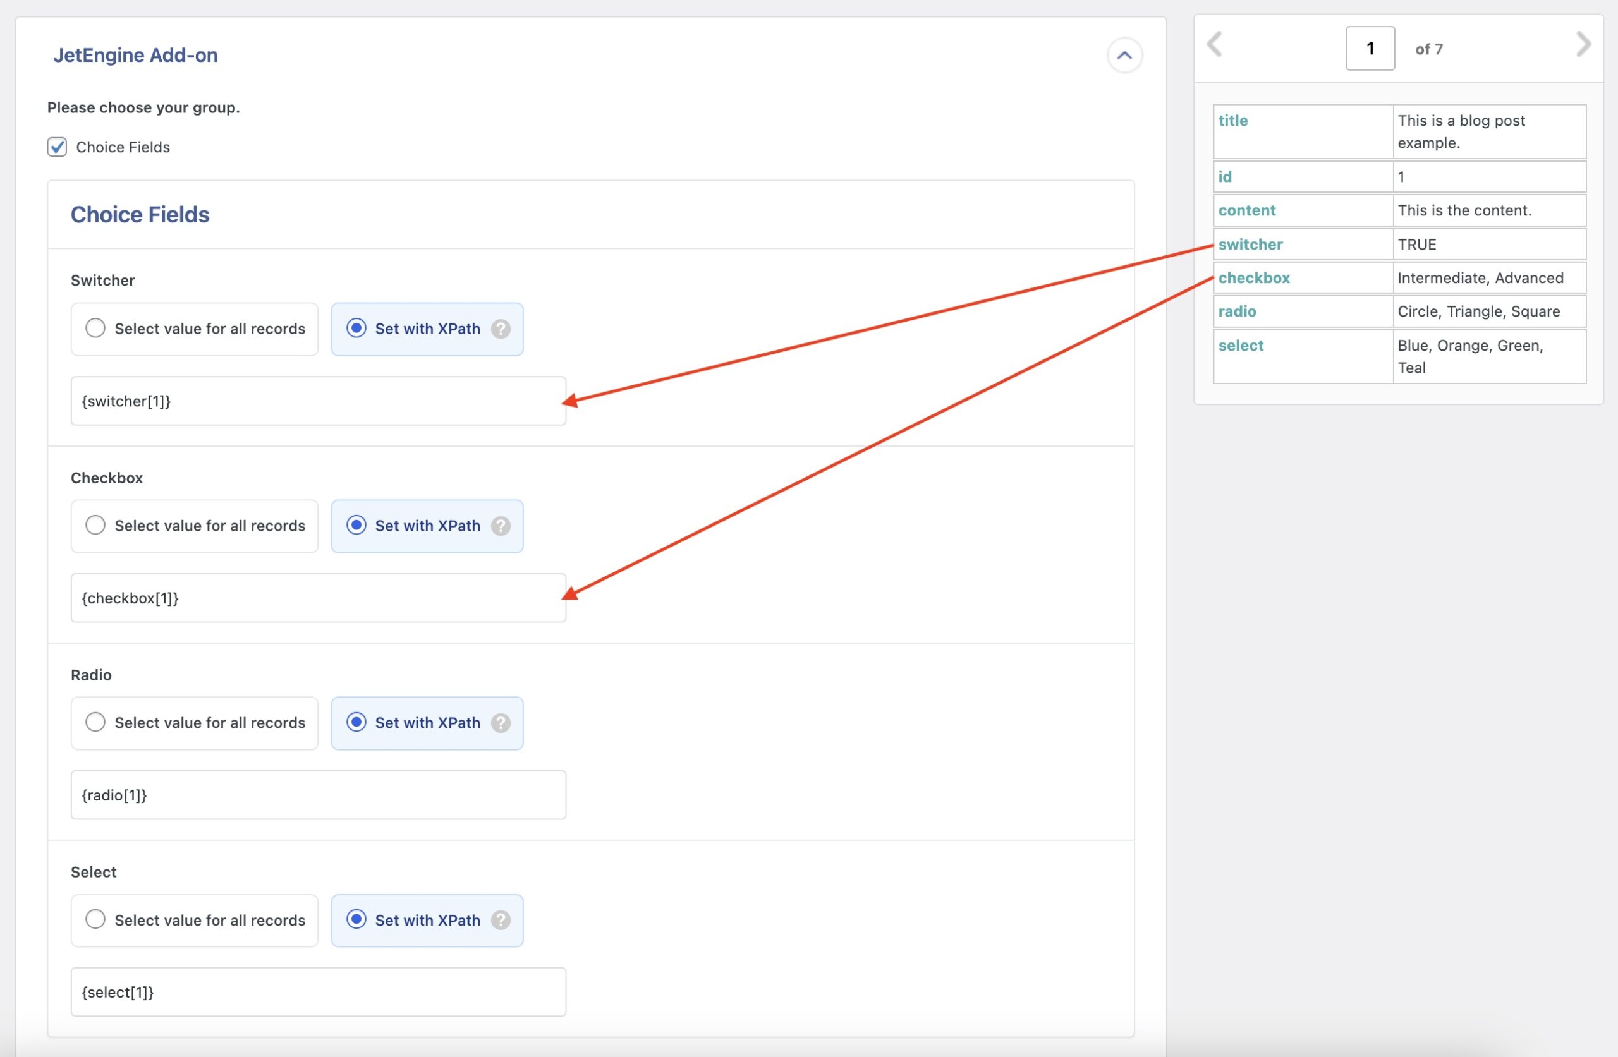
Task: Edit the checkbox XPath input field
Action: pyautogui.click(x=317, y=598)
